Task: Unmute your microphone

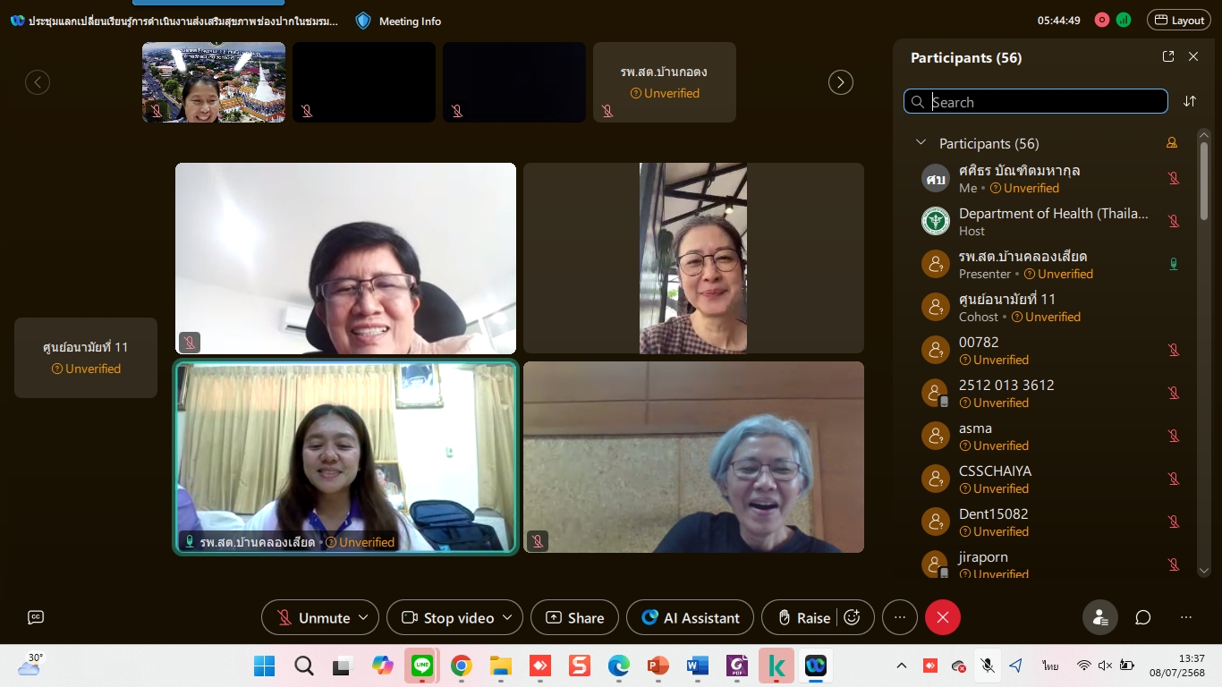Action: pos(313,617)
